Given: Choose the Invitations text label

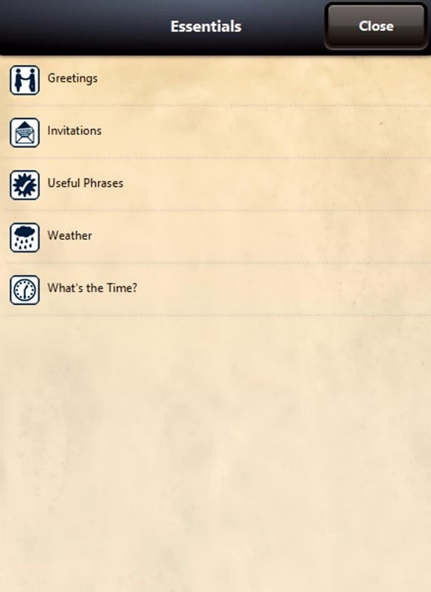Looking at the screenshot, I should [74, 131].
